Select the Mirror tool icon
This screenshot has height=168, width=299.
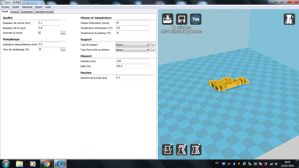pyautogui.click(x=196, y=149)
